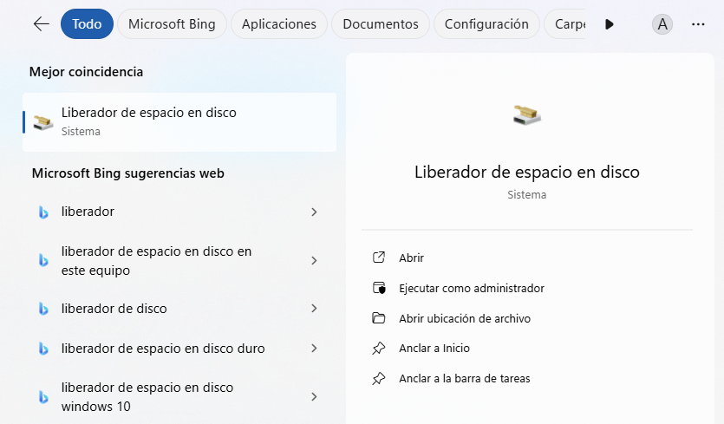Screen dimensions: 724x424
Task: Expand chevron next to liberador suggestion
Action: coord(314,212)
